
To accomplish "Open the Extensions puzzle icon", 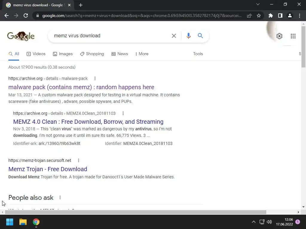I will pyautogui.click(x=271, y=16).
